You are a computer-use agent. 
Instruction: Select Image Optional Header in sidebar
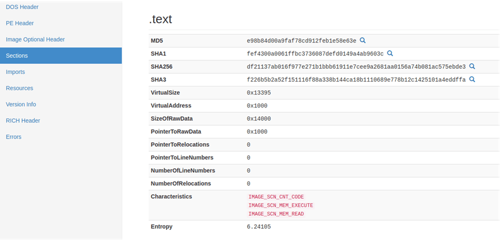[x=35, y=39]
